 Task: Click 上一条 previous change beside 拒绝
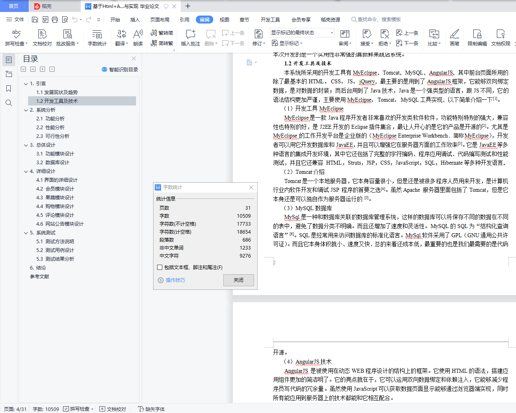pyautogui.click(x=407, y=33)
